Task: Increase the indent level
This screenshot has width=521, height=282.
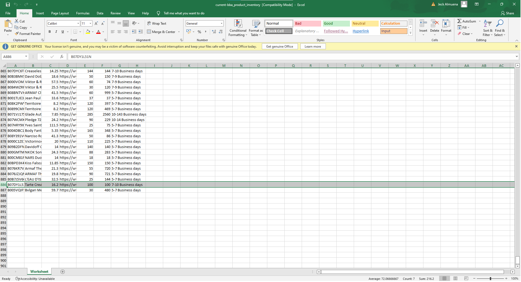Action: click(x=141, y=32)
